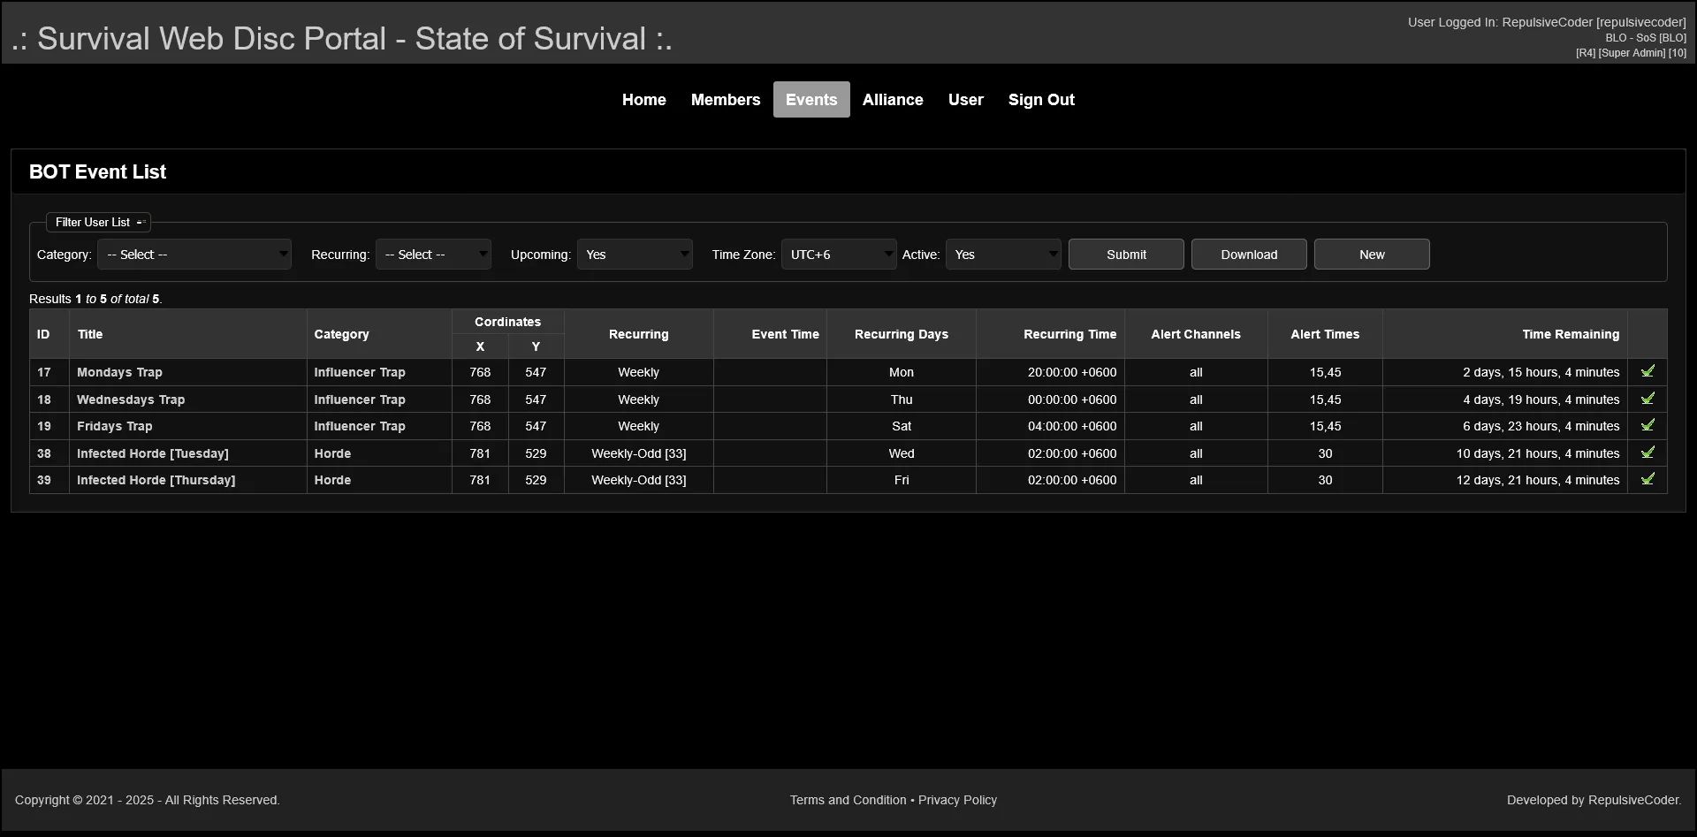
Task: Open the Alliance menu item
Action: coord(893,100)
